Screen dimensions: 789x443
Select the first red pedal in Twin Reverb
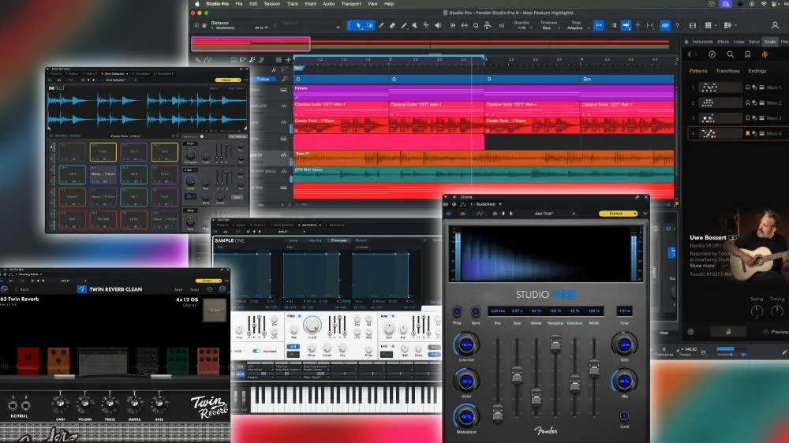pyautogui.click(x=28, y=360)
